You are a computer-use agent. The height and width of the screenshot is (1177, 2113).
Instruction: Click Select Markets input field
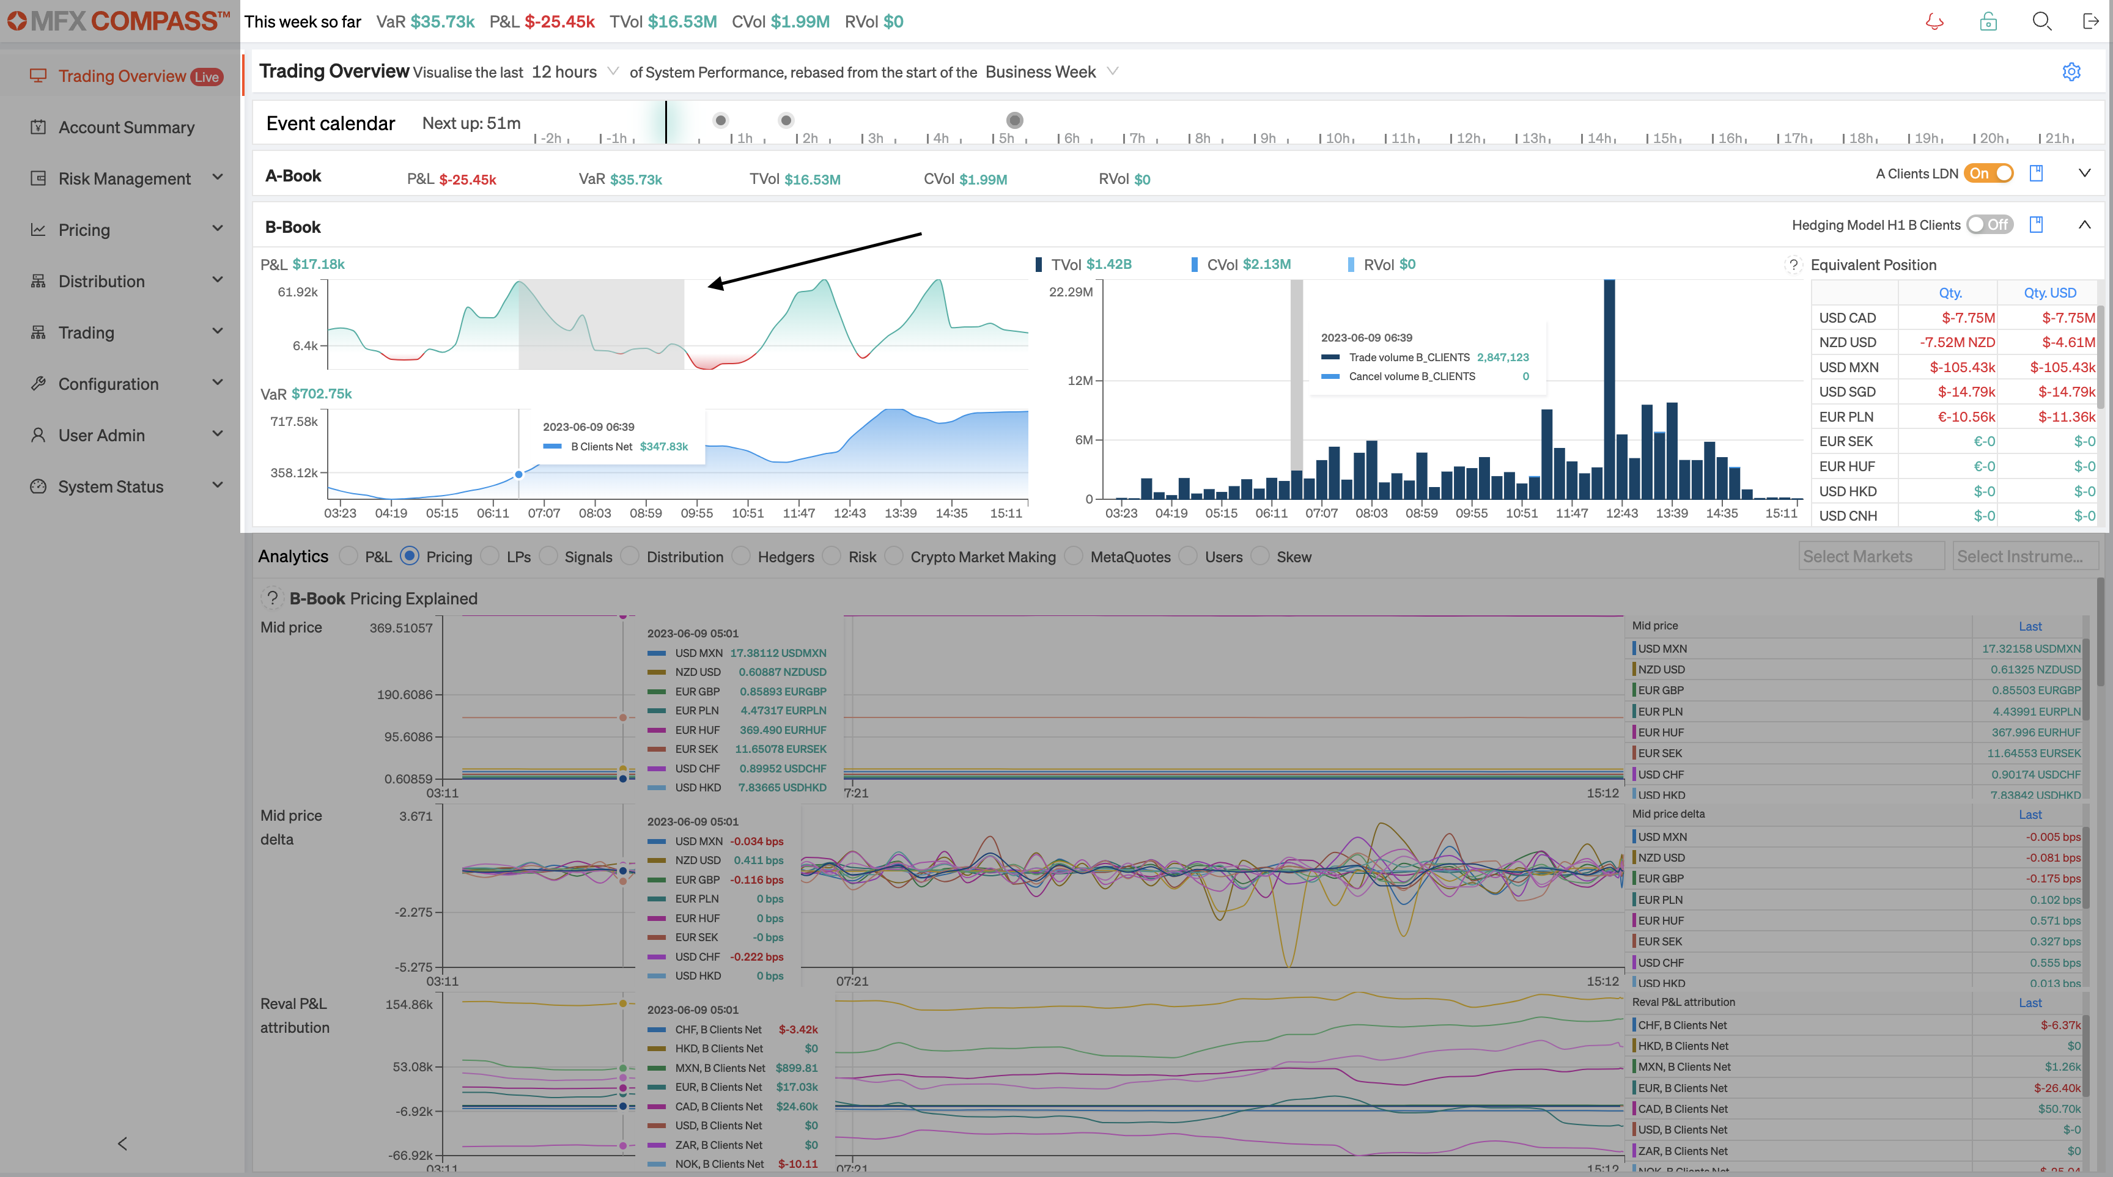point(1871,555)
